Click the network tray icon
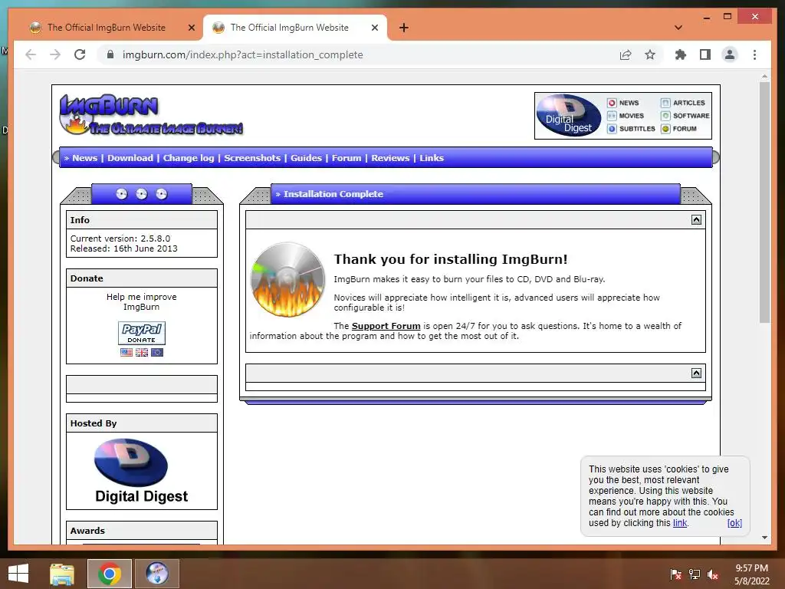 click(x=695, y=574)
